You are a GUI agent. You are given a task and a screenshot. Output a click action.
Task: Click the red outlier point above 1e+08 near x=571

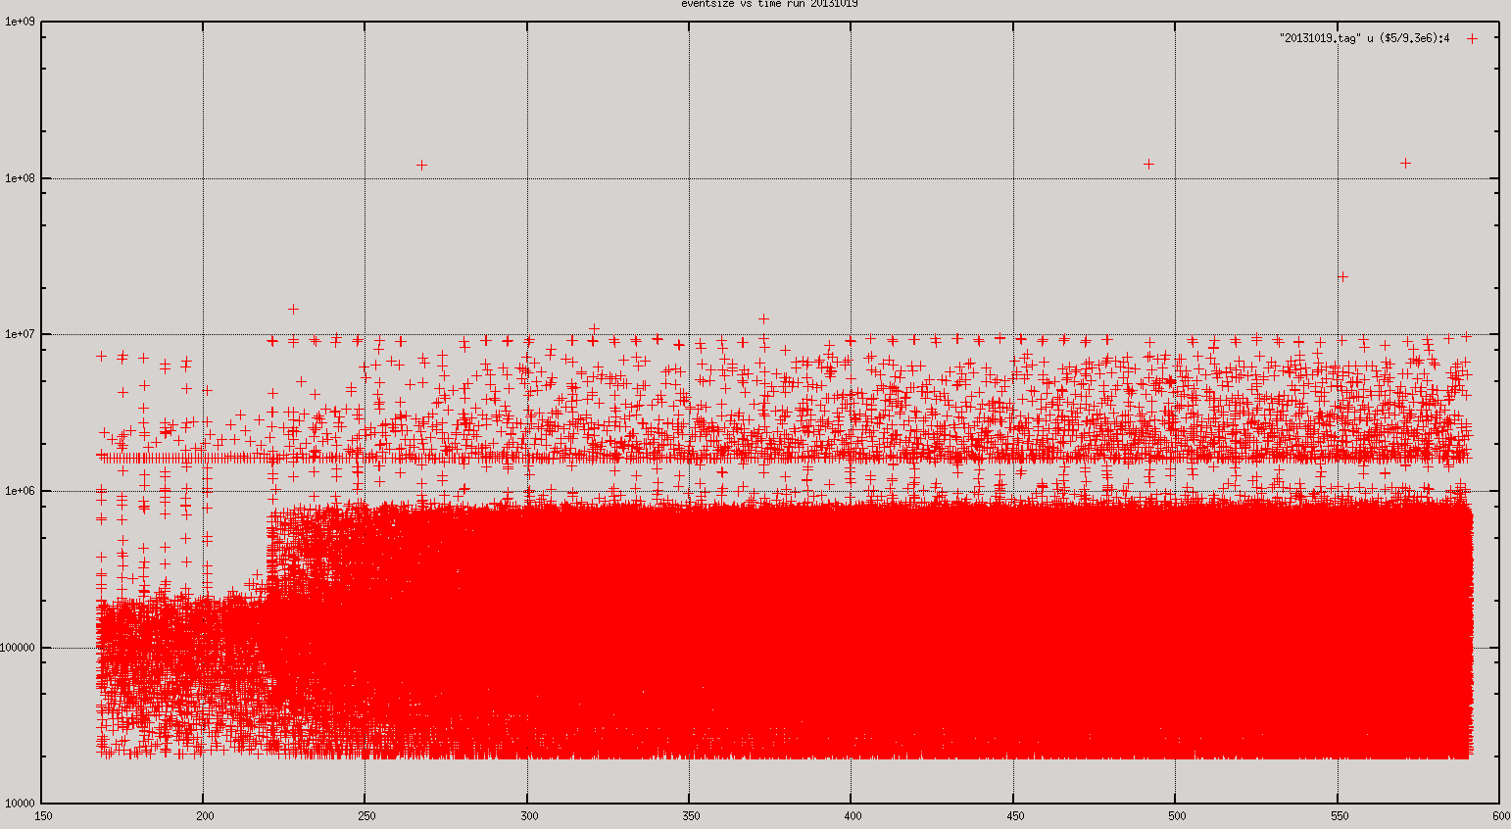(x=1405, y=163)
